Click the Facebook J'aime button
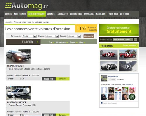The width and height of the screenshot is (146, 116). click(x=112, y=80)
